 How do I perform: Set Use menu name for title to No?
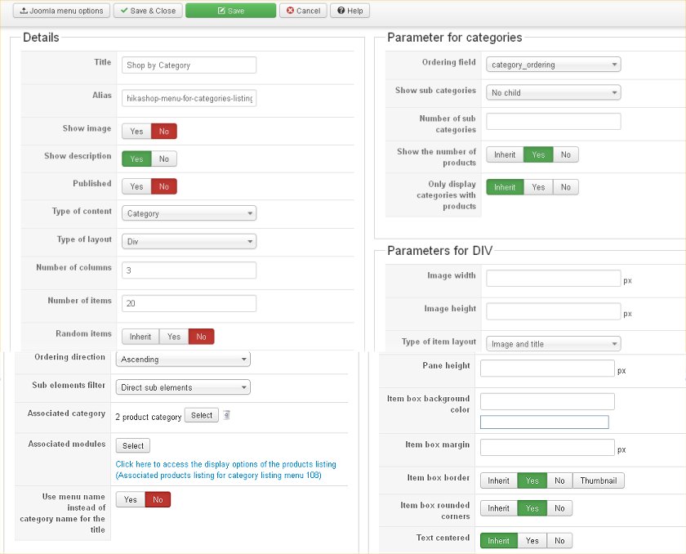(x=158, y=500)
